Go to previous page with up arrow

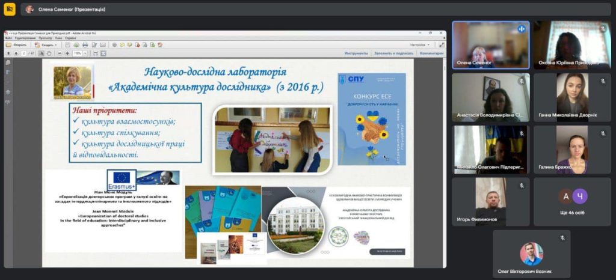click(8, 53)
